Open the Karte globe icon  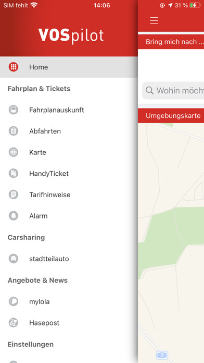tap(14, 152)
